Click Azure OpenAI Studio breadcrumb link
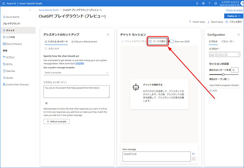244x168 pixels. coord(49,10)
